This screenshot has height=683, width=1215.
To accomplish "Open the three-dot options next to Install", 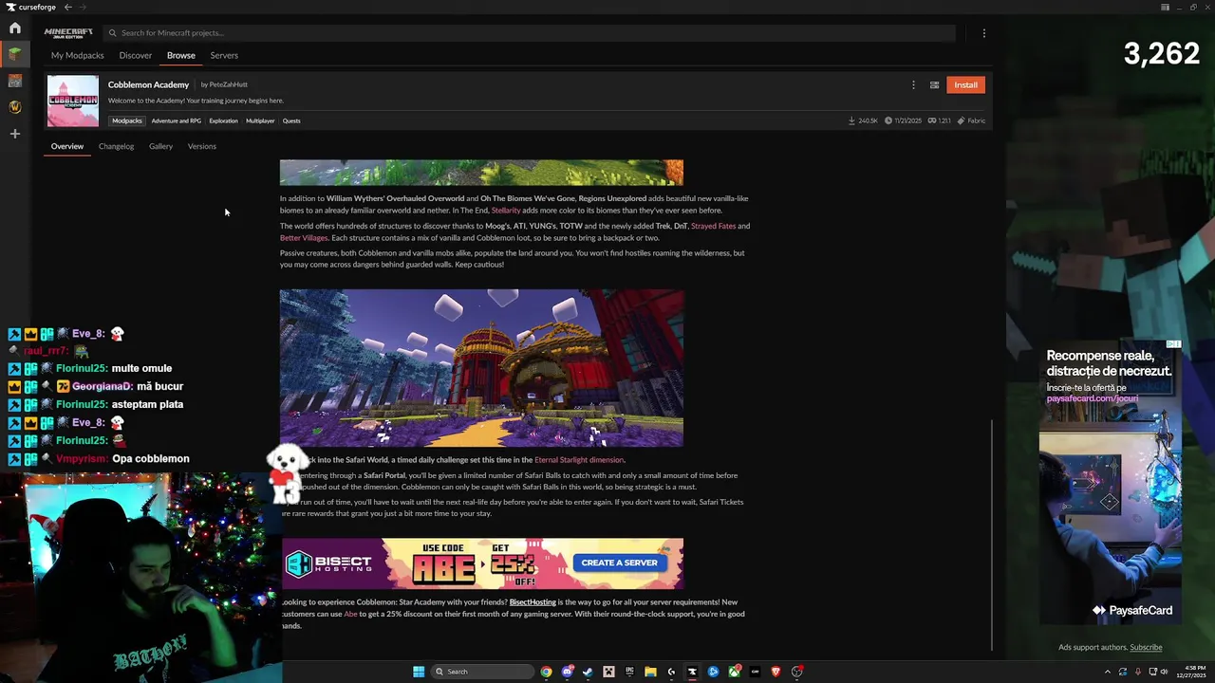I will (x=913, y=84).
